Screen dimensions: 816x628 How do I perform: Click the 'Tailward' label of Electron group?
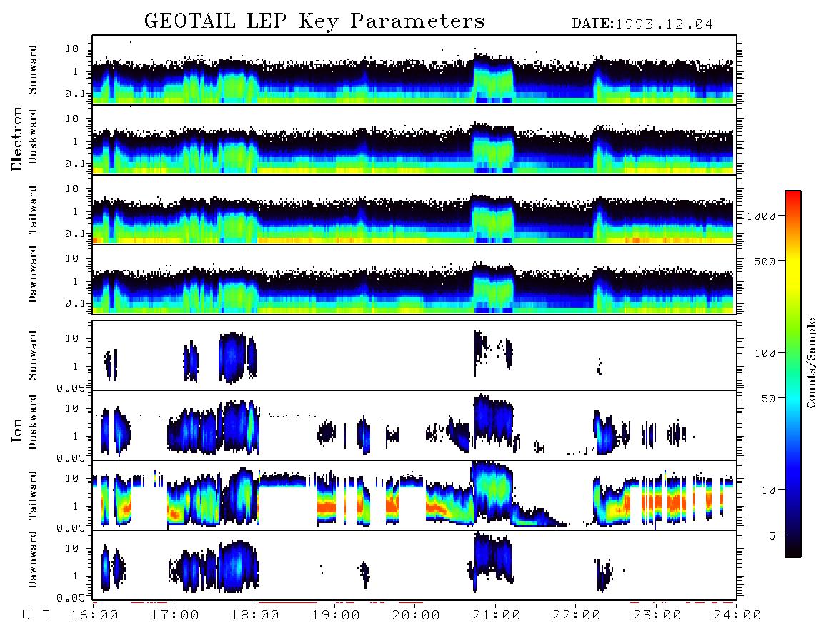pos(33,210)
